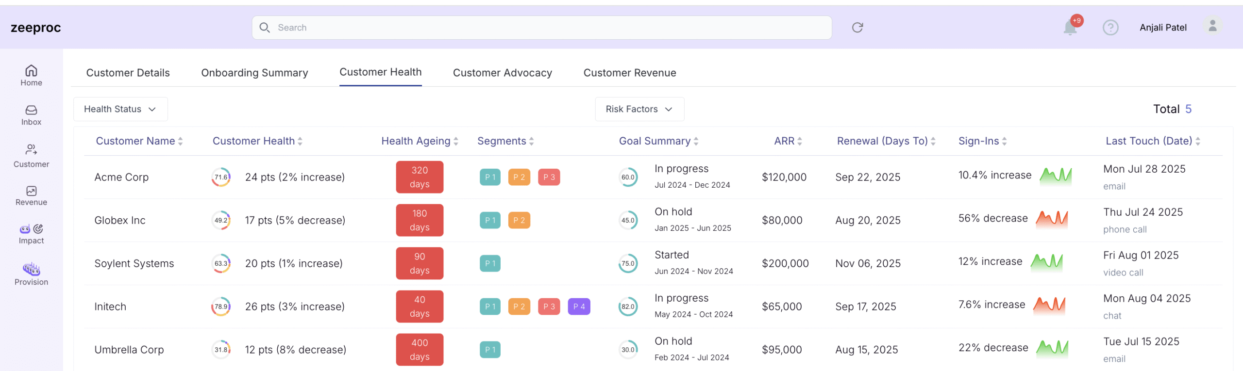Open the Revenue sidebar icon
The image size is (1243, 371).
(x=31, y=195)
